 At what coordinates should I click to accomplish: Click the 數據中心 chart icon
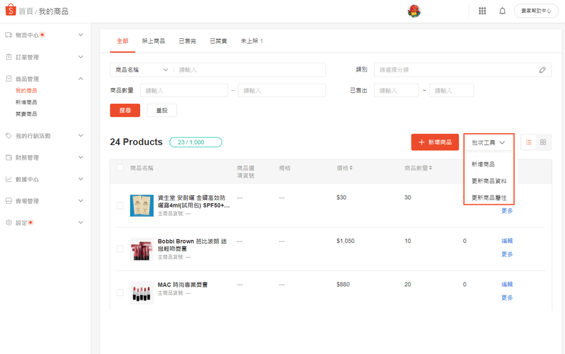pos(8,179)
